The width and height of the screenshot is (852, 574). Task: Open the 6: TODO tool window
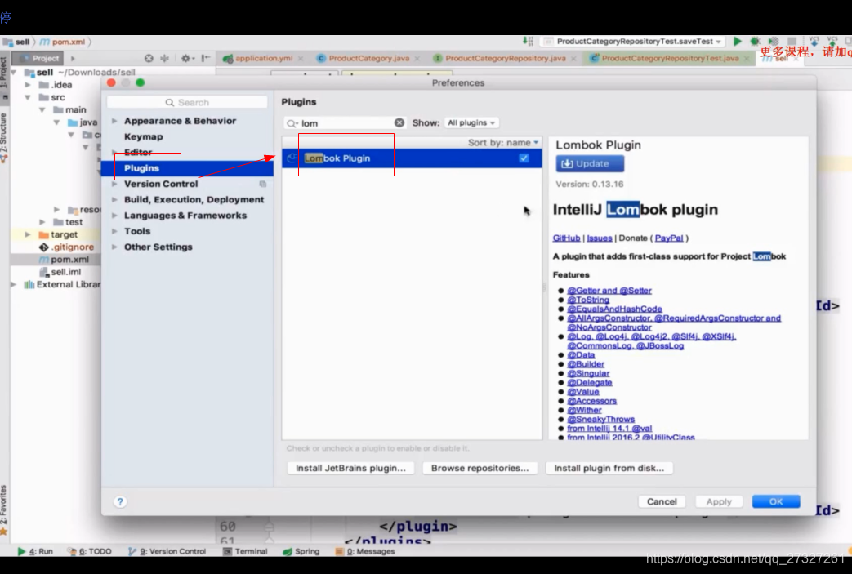[89, 551]
